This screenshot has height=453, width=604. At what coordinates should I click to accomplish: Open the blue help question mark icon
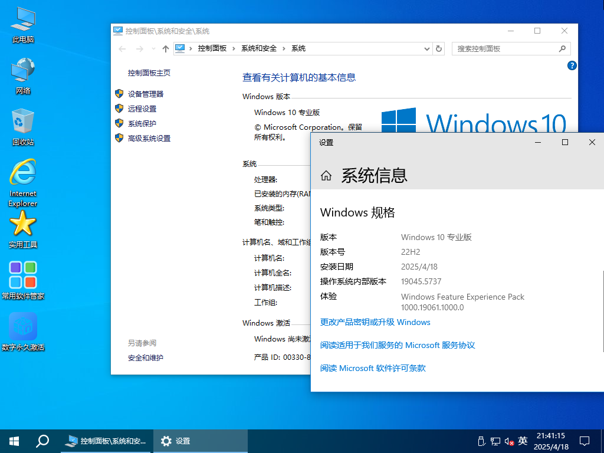(572, 65)
